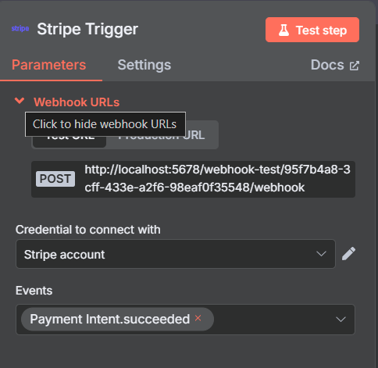
Task: Click the flask icon in Test step
Action: point(283,30)
